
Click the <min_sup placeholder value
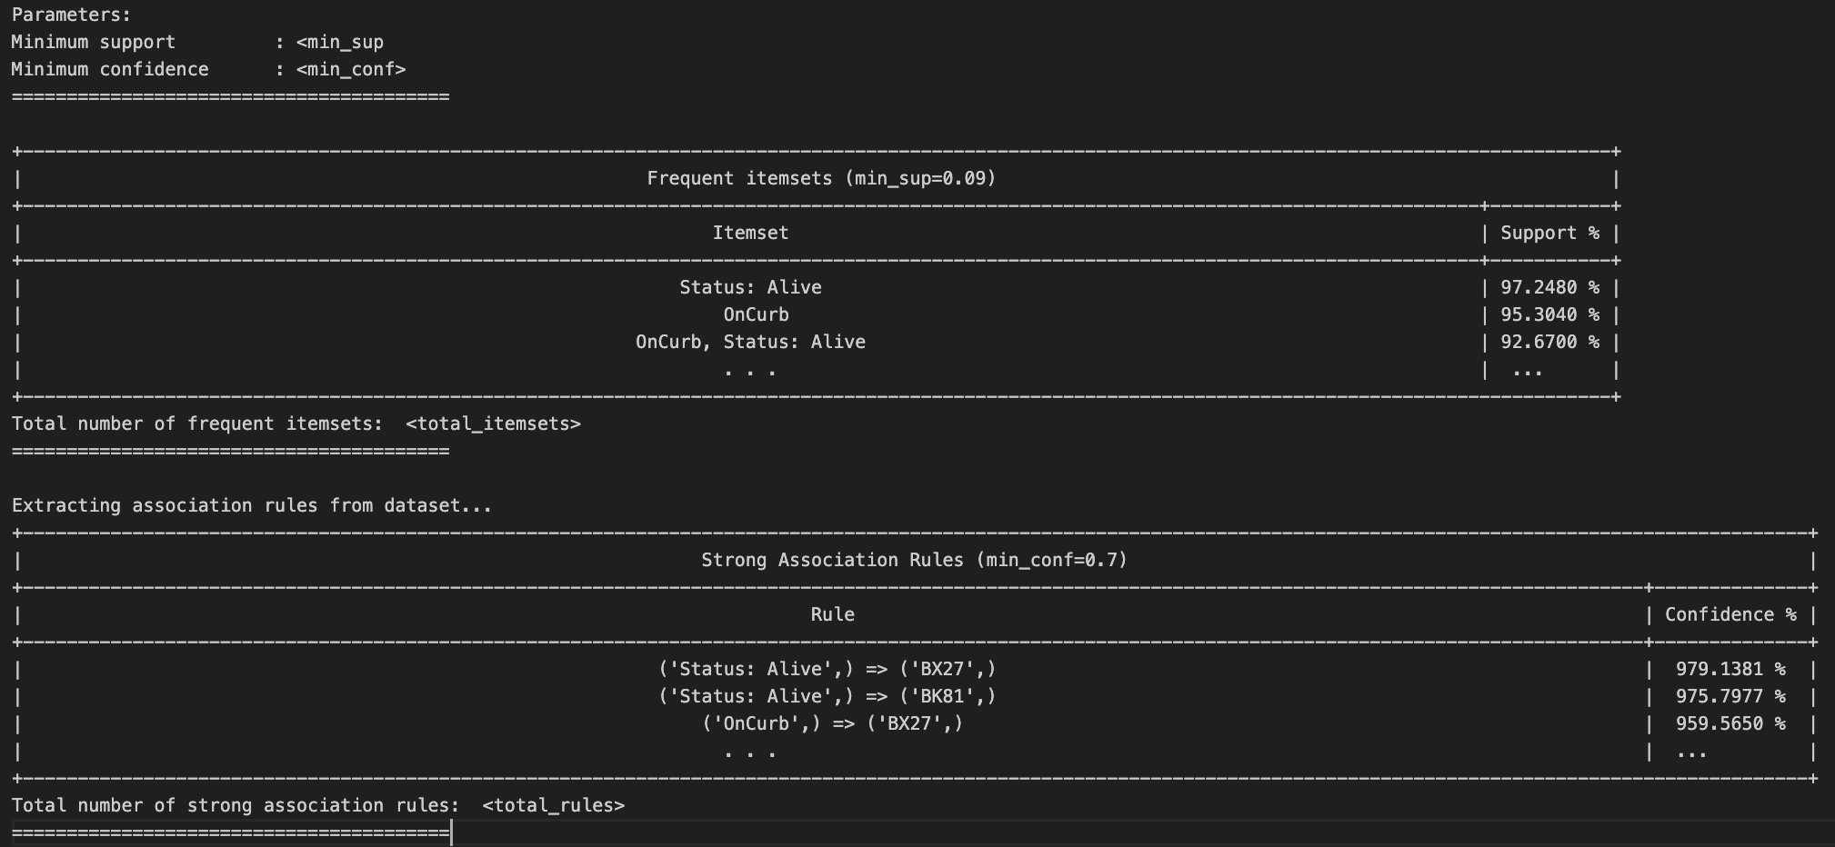click(340, 42)
